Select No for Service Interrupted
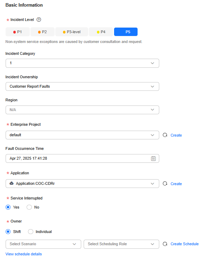The image size is (210, 262). [29, 207]
